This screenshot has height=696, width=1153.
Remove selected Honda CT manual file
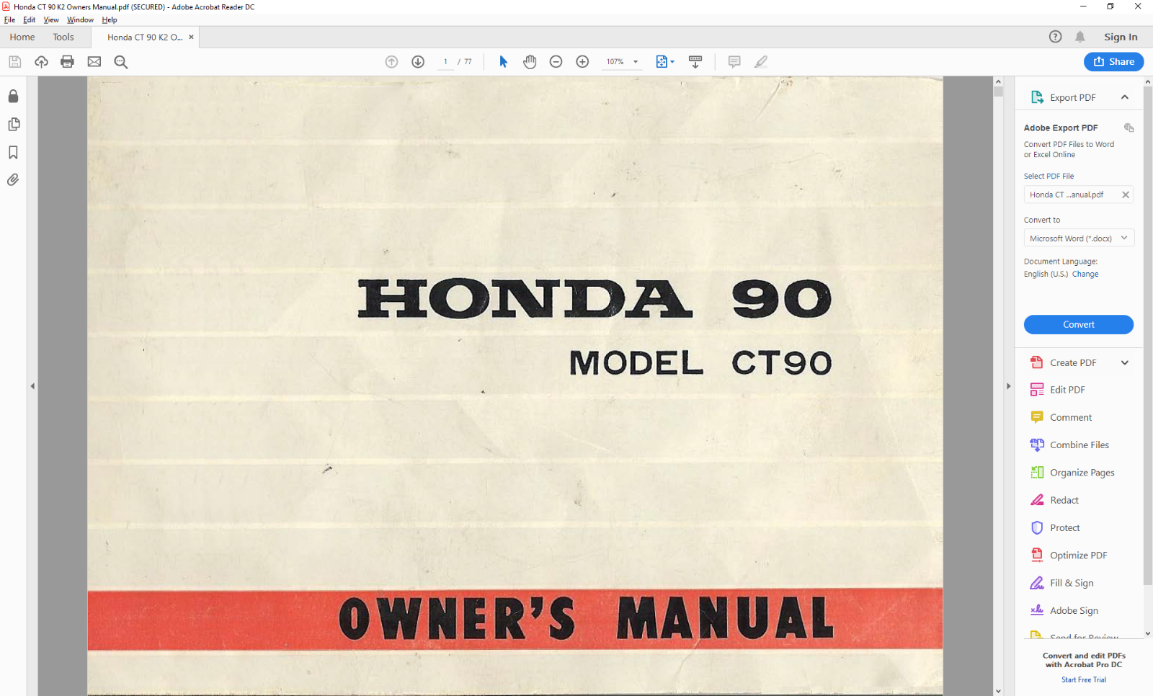tap(1125, 195)
